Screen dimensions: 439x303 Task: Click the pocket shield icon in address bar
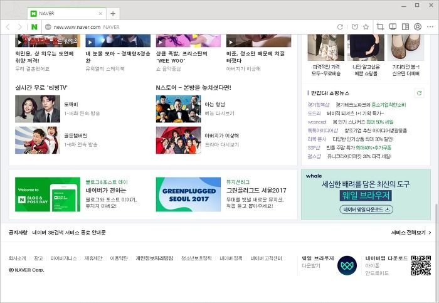point(355,27)
